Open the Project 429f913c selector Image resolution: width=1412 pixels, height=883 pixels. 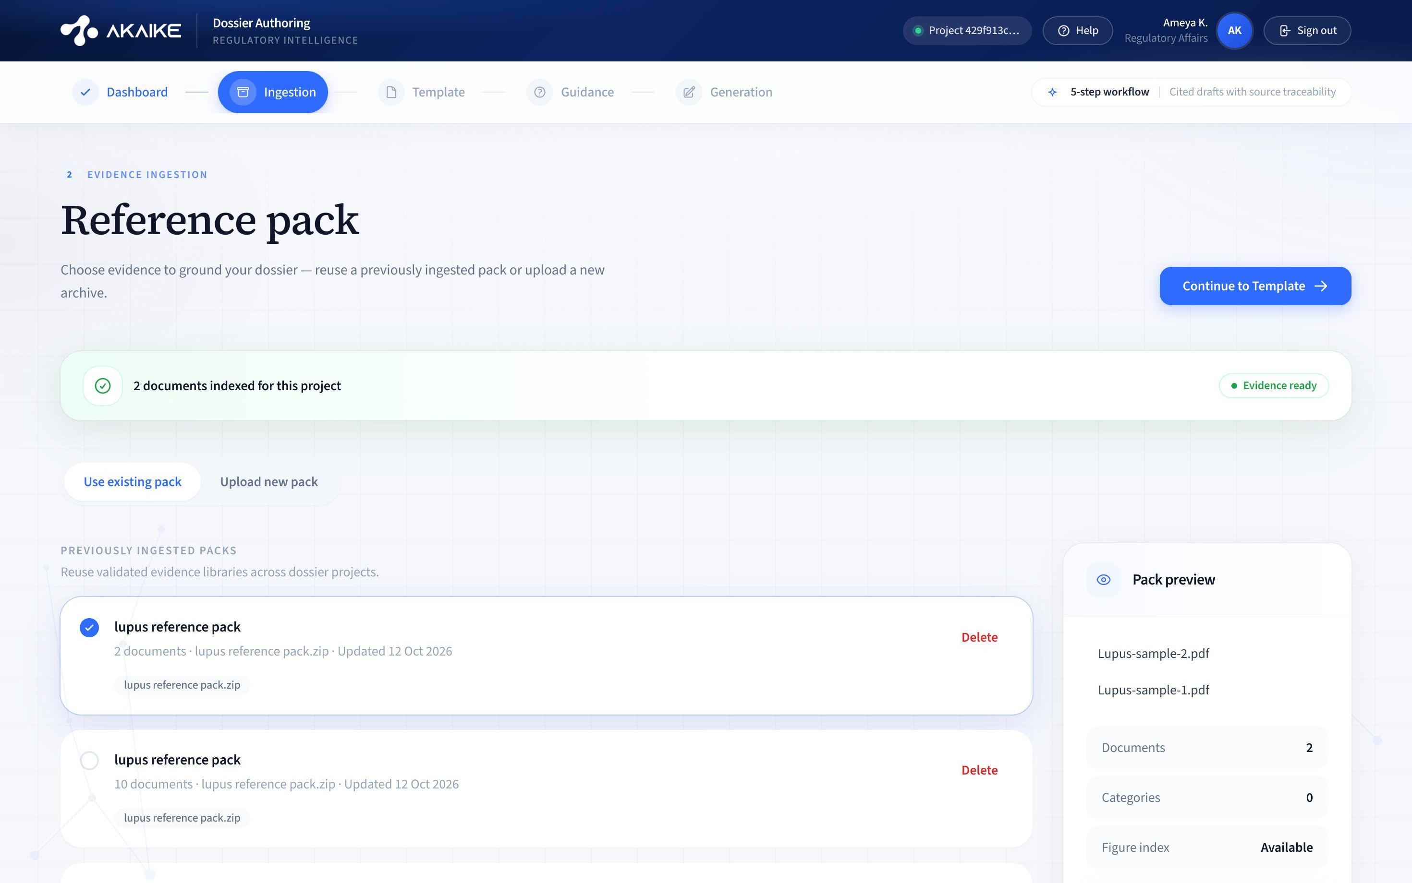(967, 30)
